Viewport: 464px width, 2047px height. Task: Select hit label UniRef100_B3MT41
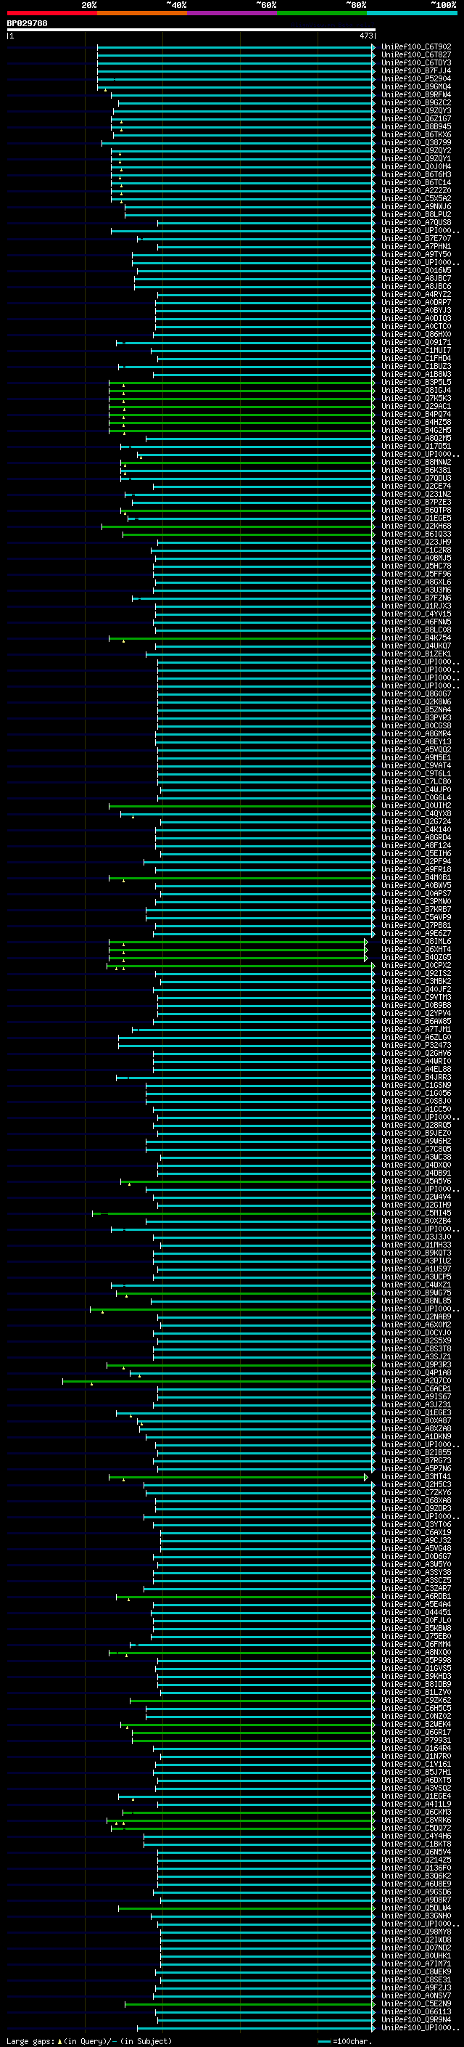point(416,1477)
